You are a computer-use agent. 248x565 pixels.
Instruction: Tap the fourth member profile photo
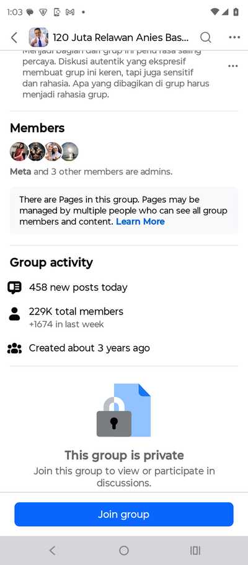click(x=69, y=151)
